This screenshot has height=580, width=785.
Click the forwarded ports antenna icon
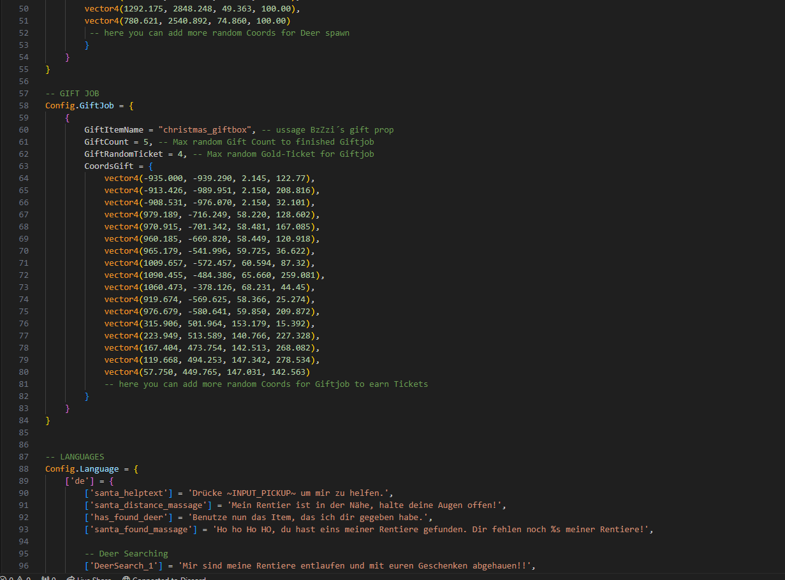(48, 578)
